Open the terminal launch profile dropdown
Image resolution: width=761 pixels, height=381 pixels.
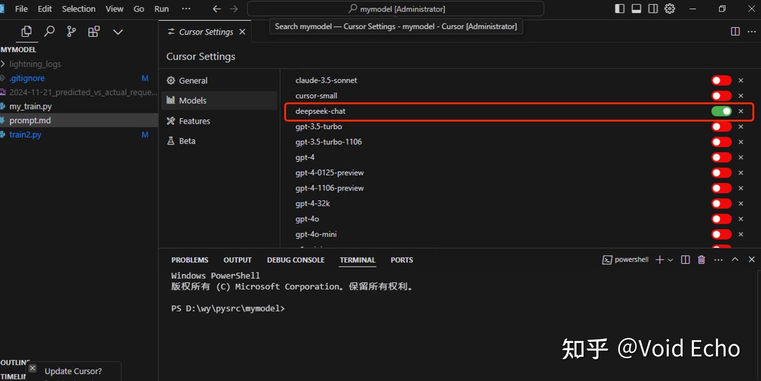(x=671, y=260)
